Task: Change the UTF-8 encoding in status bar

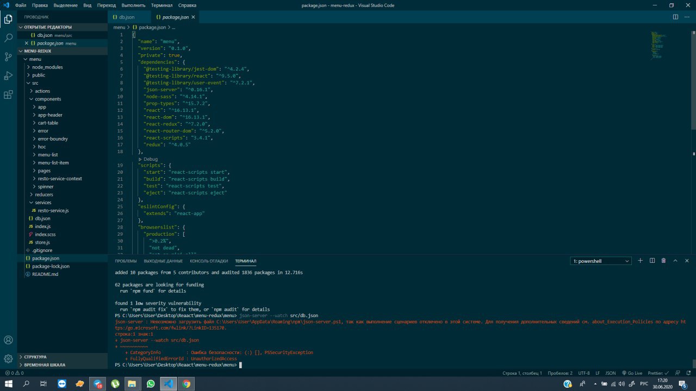Action: 584,373
